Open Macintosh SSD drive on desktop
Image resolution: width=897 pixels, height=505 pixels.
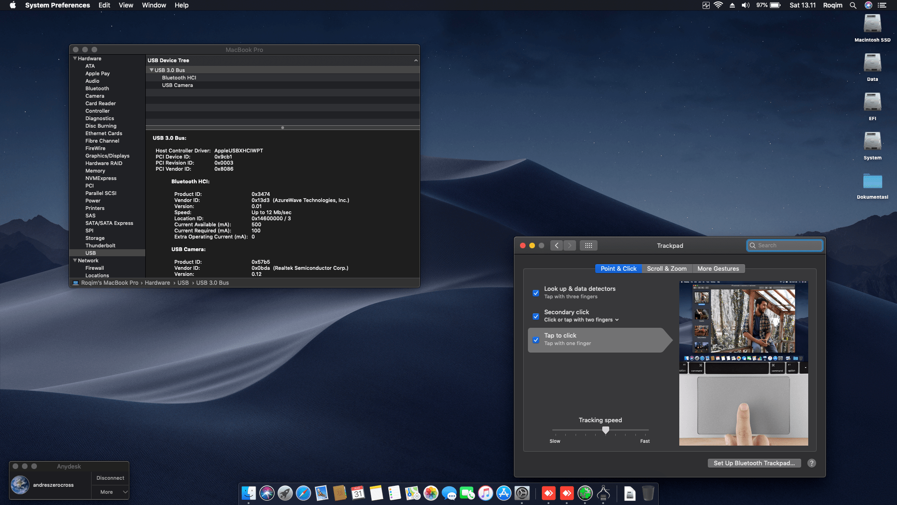pyautogui.click(x=872, y=28)
